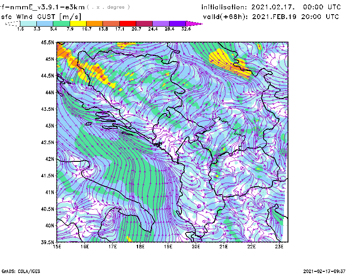
Task: Click the 23E longitude label
Action: 279,247
